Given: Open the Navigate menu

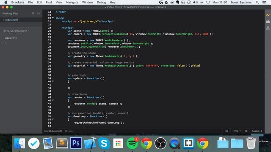Looking at the screenshot, I should tap(72, 3).
